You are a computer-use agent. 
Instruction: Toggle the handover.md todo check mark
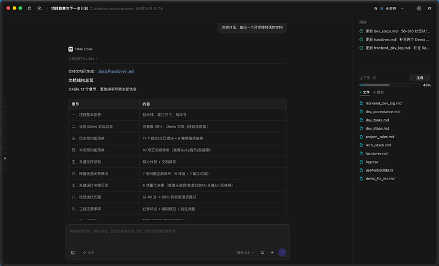pyautogui.click(x=361, y=39)
